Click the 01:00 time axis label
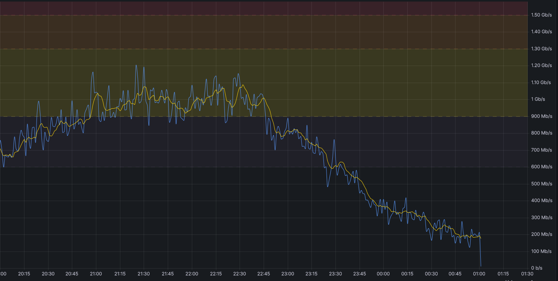This screenshot has width=558, height=281. tap(479, 274)
